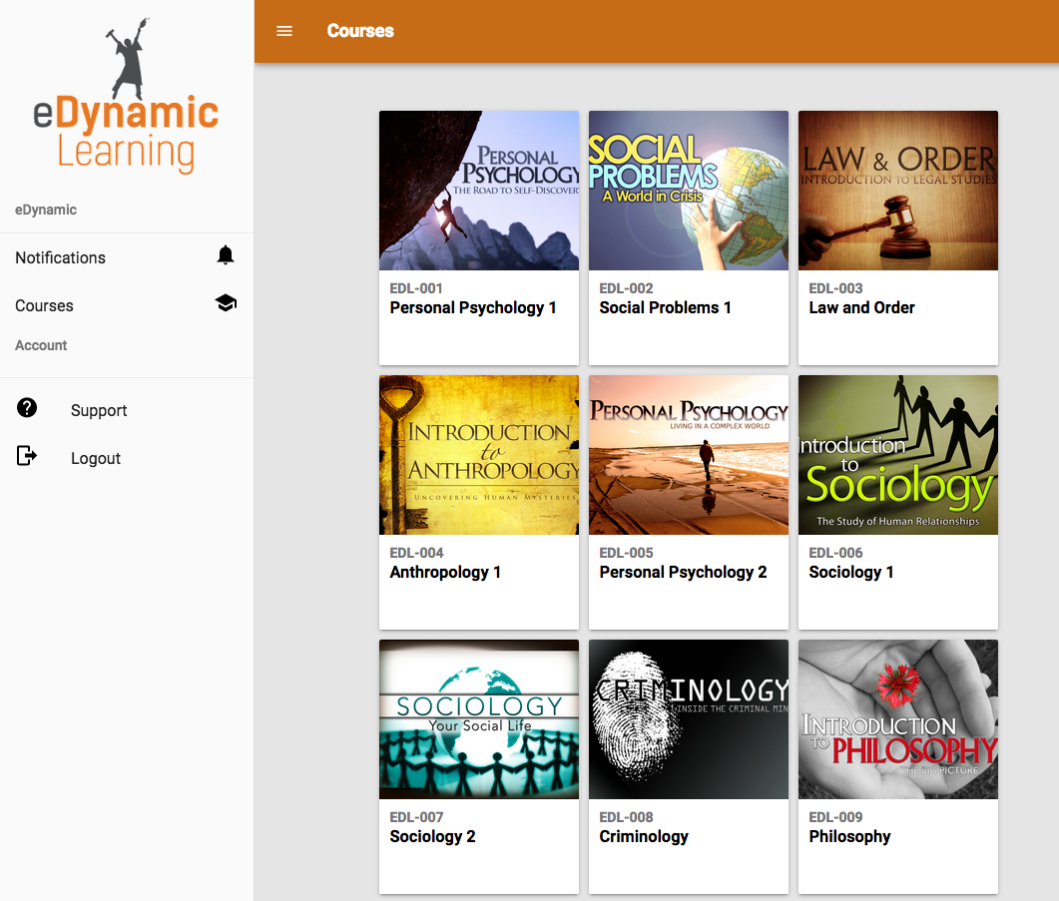The image size is (1059, 901).
Task: Open the Support link
Action: [x=99, y=410]
